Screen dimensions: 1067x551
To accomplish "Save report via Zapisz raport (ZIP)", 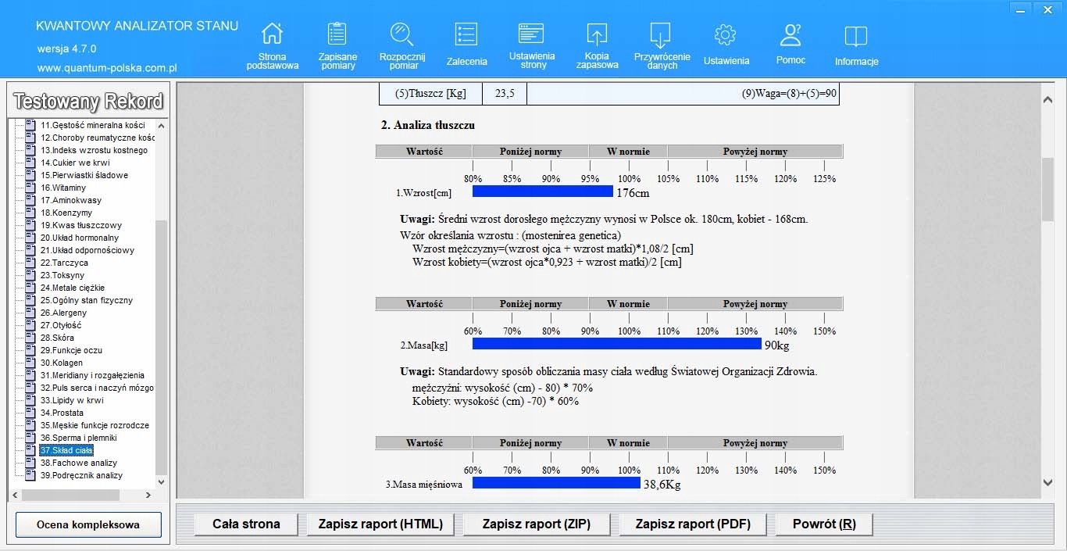I will [x=537, y=524].
